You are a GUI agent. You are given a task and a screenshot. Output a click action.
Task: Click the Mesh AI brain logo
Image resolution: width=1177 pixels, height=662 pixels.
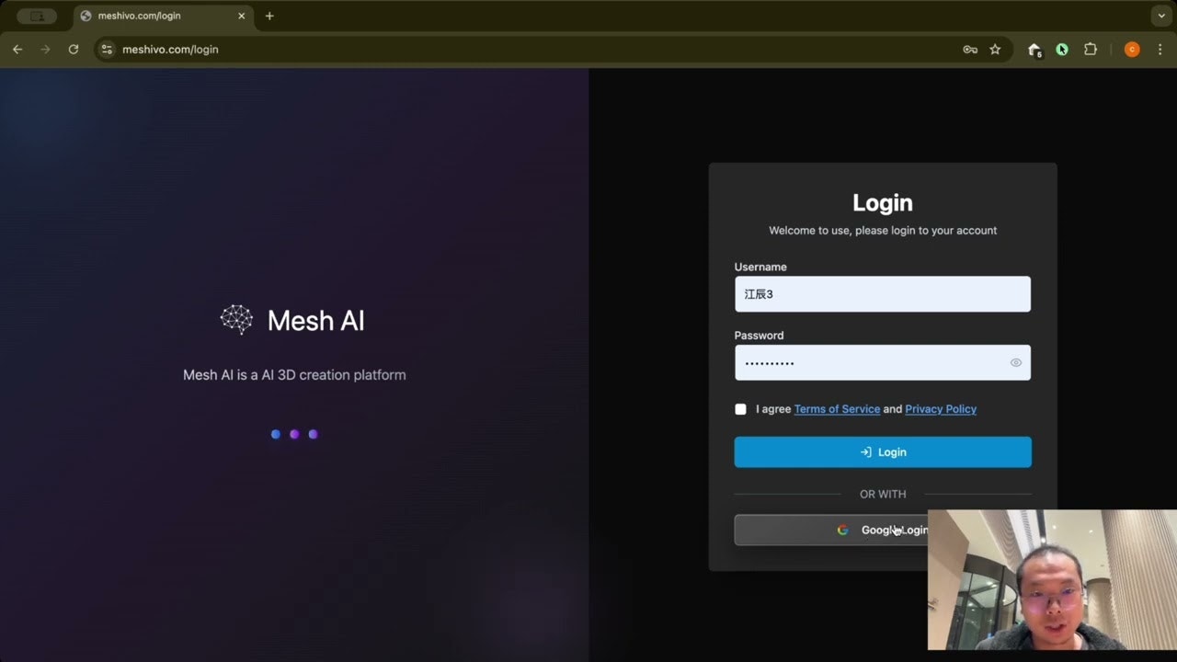[236, 319]
